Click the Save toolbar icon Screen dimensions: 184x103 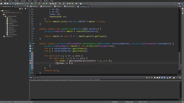coord(5,3)
